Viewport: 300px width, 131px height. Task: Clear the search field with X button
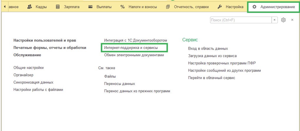[274, 20]
